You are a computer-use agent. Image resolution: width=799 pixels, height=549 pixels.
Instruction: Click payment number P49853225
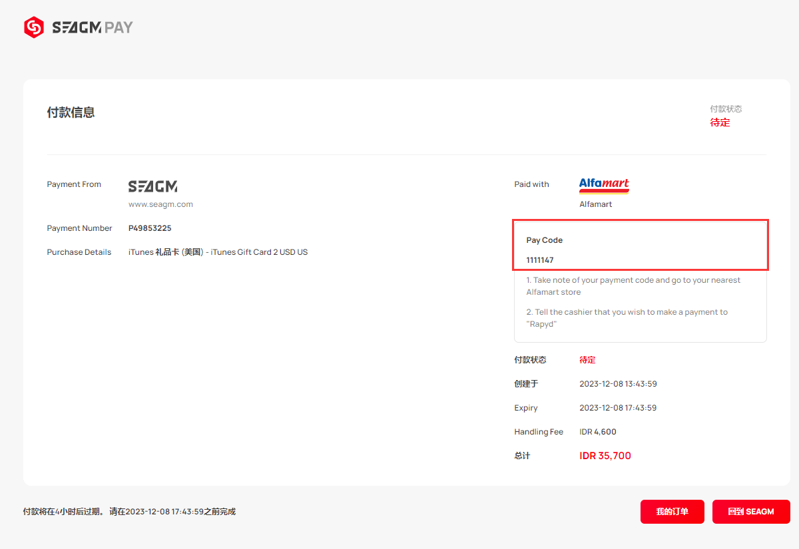point(150,228)
